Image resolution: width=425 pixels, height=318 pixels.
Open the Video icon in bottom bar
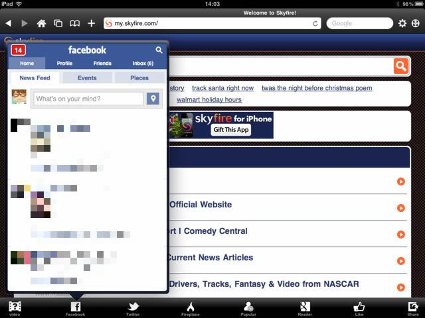pyautogui.click(x=15, y=309)
